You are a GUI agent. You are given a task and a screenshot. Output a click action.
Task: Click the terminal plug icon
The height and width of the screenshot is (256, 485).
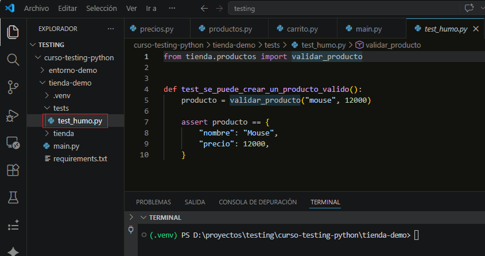(131, 230)
